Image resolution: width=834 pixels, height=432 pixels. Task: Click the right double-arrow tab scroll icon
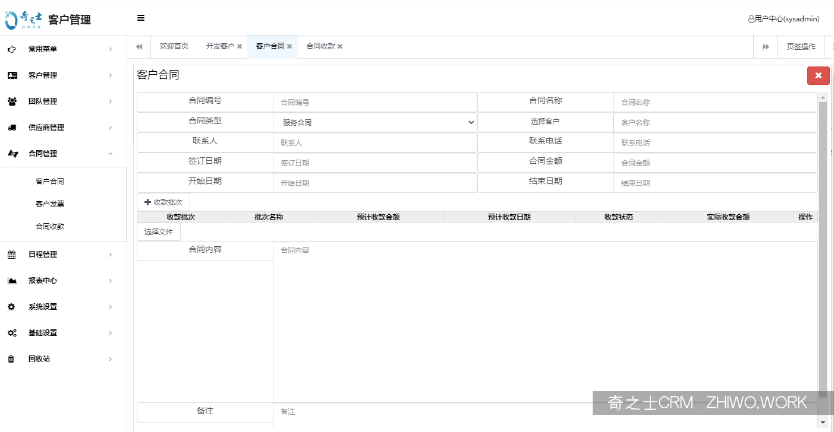click(765, 46)
